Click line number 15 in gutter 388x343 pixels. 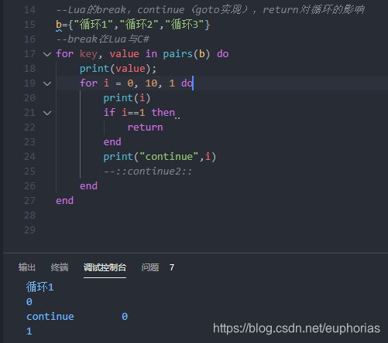(29, 25)
